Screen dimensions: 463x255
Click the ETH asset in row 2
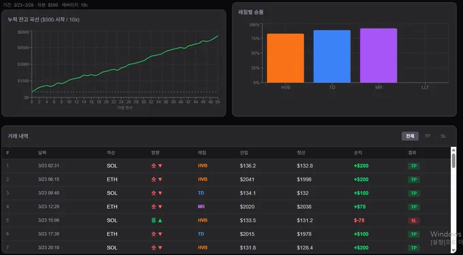coord(112,180)
